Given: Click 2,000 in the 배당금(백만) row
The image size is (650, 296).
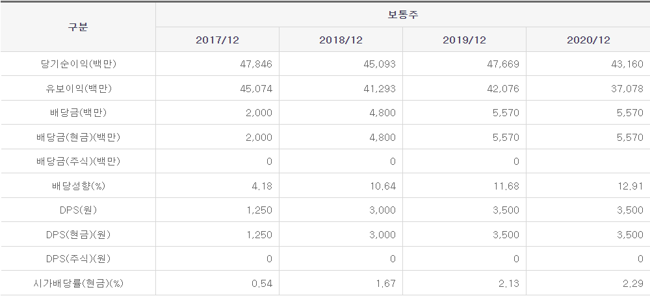Looking at the screenshot, I should 259,113.
